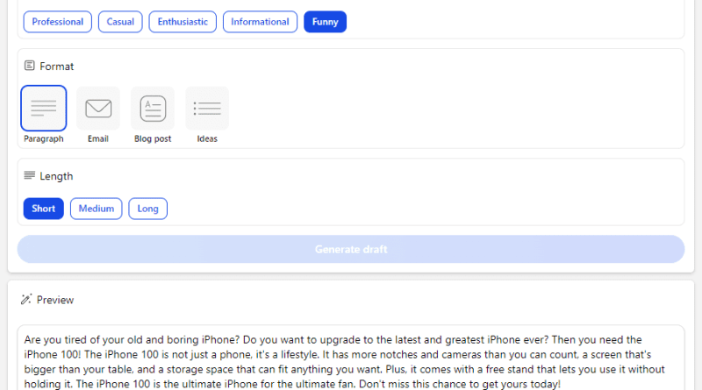
Task: Click the Generate draft button
Action: pos(351,249)
